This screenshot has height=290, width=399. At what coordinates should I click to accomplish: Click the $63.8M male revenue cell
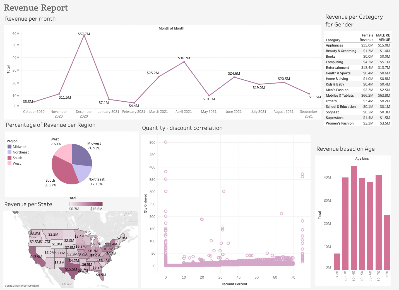(384, 96)
